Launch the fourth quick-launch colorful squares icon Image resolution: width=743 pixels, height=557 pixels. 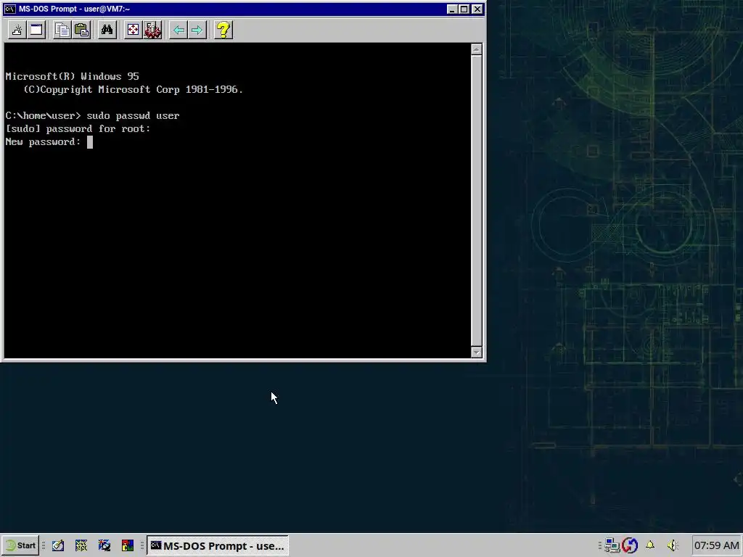[x=128, y=545]
